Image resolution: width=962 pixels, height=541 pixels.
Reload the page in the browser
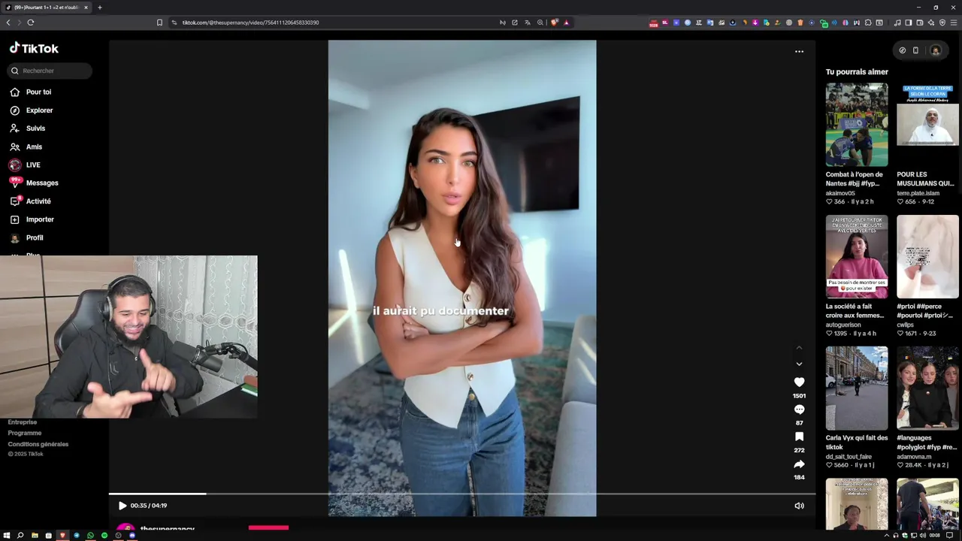(x=31, y=23)
